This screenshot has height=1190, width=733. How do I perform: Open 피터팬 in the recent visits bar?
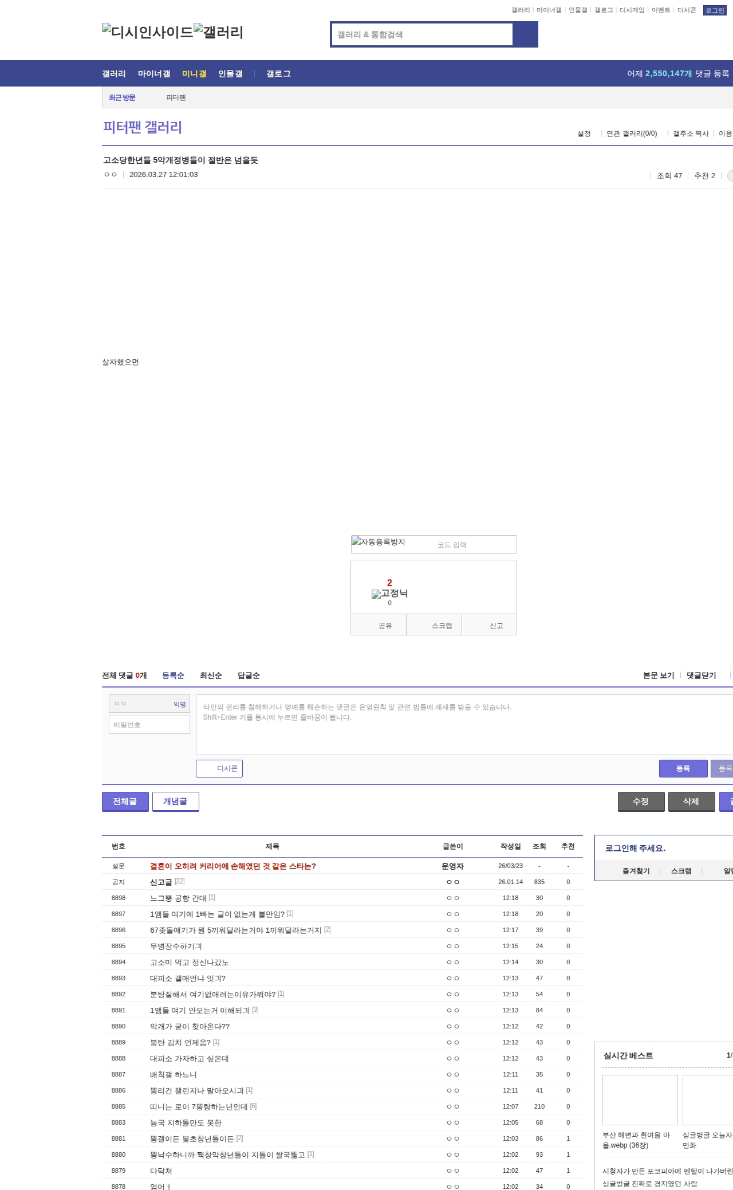click(x=176, y=97)
